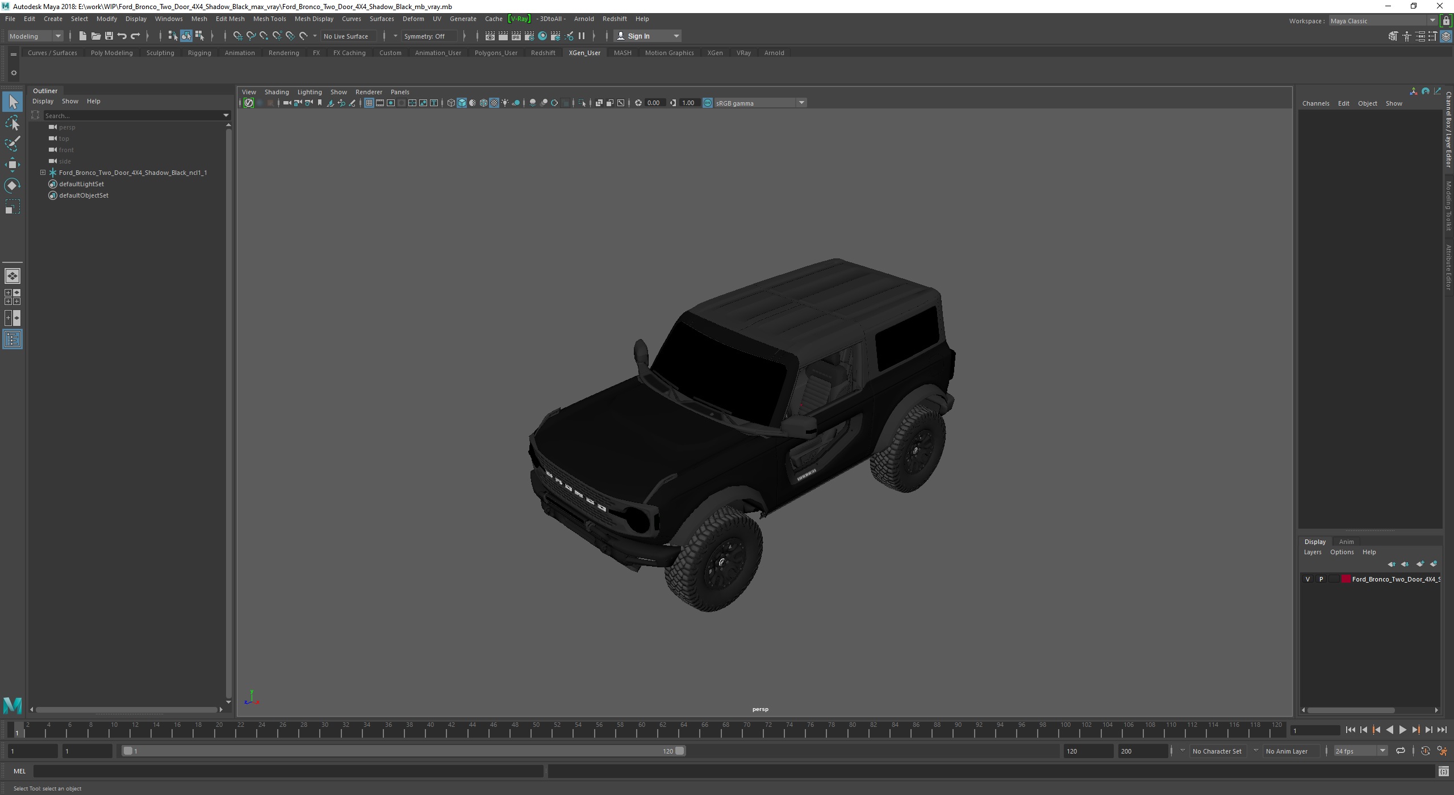
Task: Toggle use all lights in viewport
Action: click(505, 103)
